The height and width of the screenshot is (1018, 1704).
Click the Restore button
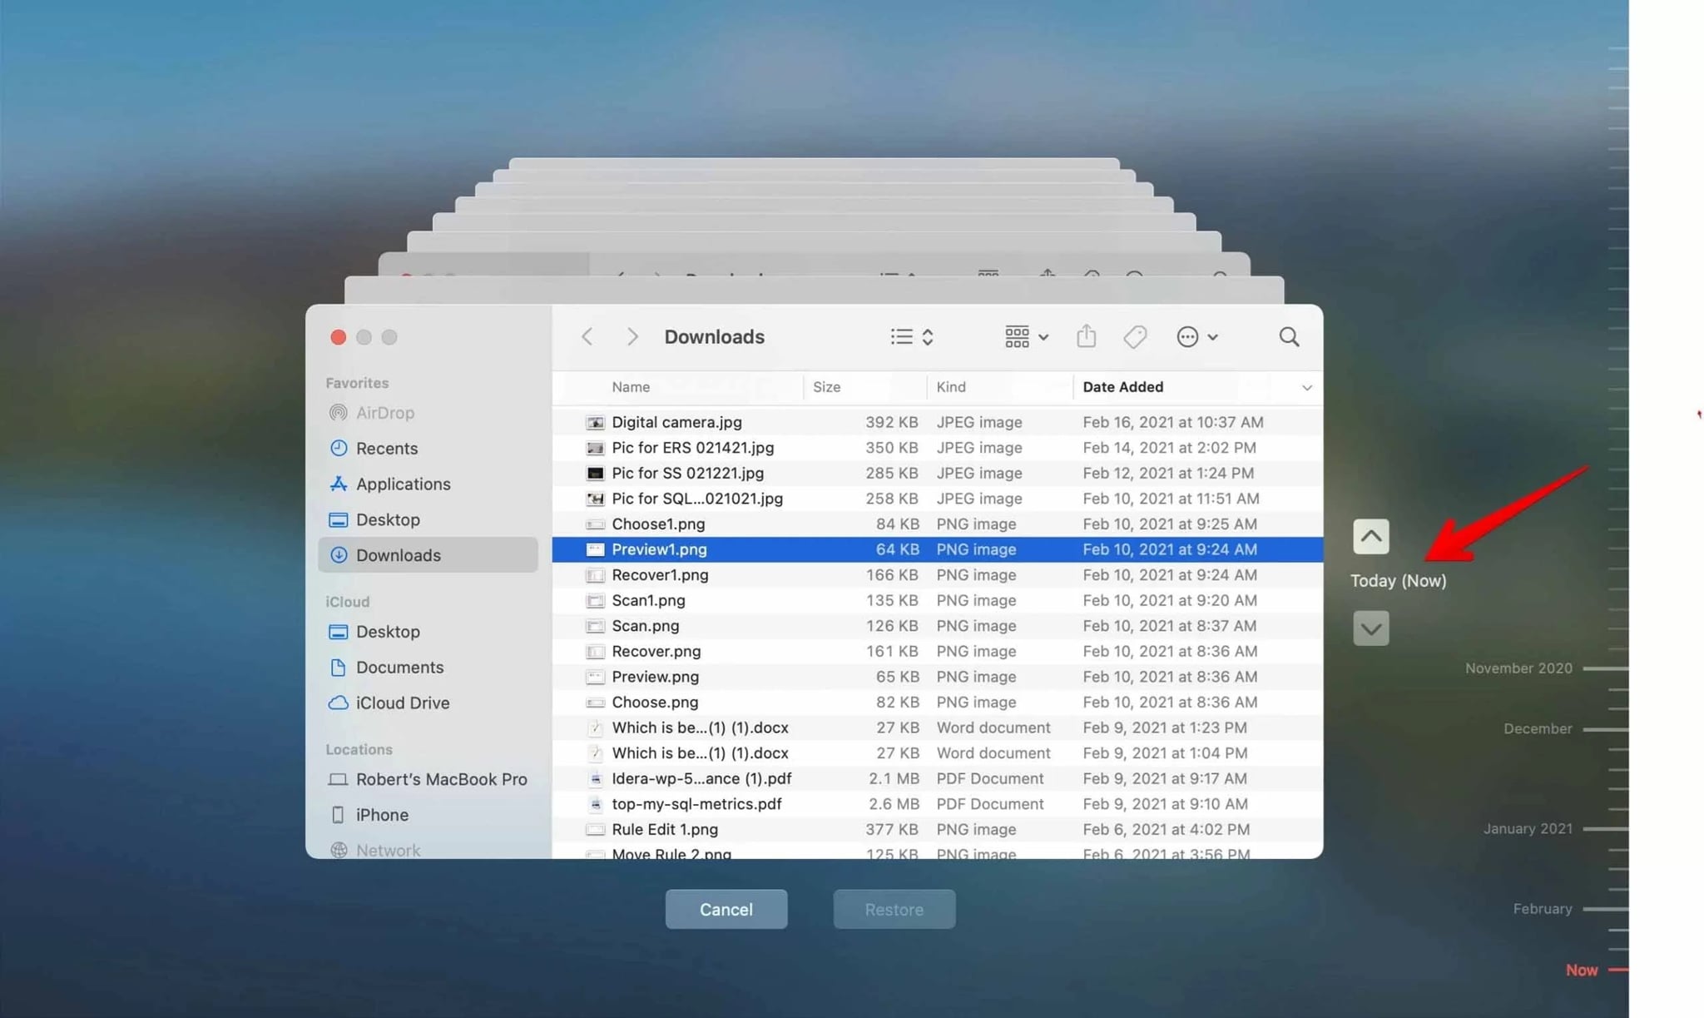click(894, 909)
